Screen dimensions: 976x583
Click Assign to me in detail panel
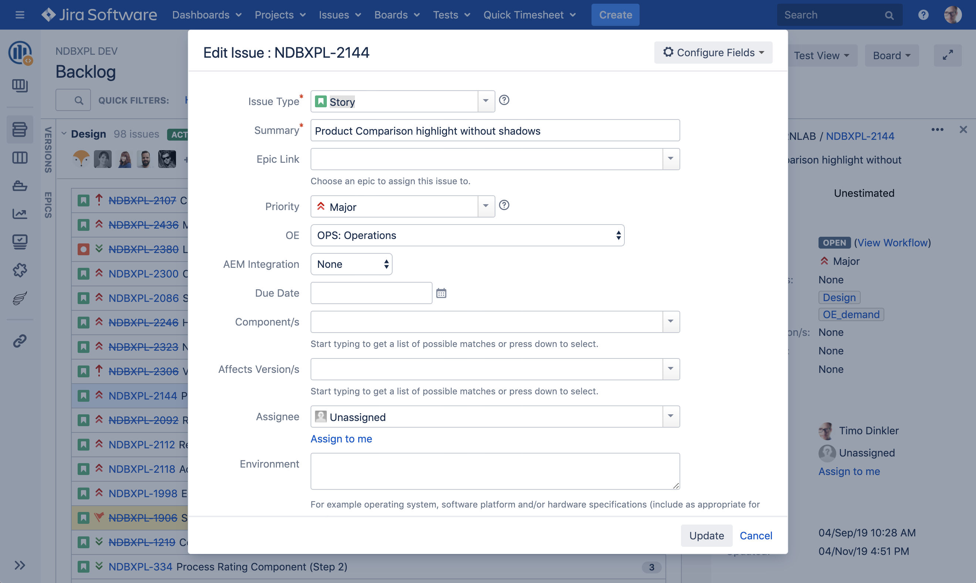(x=849, y=471)
